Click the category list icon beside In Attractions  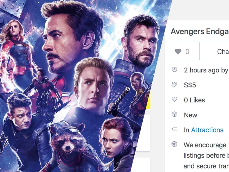(x=174, y=130)
